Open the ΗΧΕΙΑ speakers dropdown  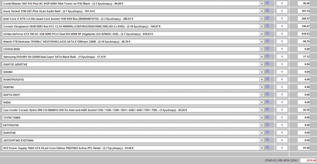(262, 102)
